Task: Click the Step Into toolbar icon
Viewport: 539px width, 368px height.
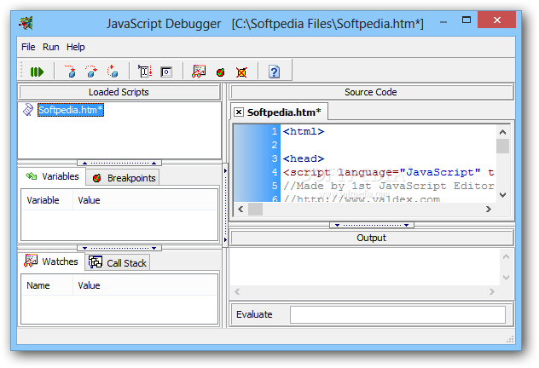Action: [x=71, y=72]
